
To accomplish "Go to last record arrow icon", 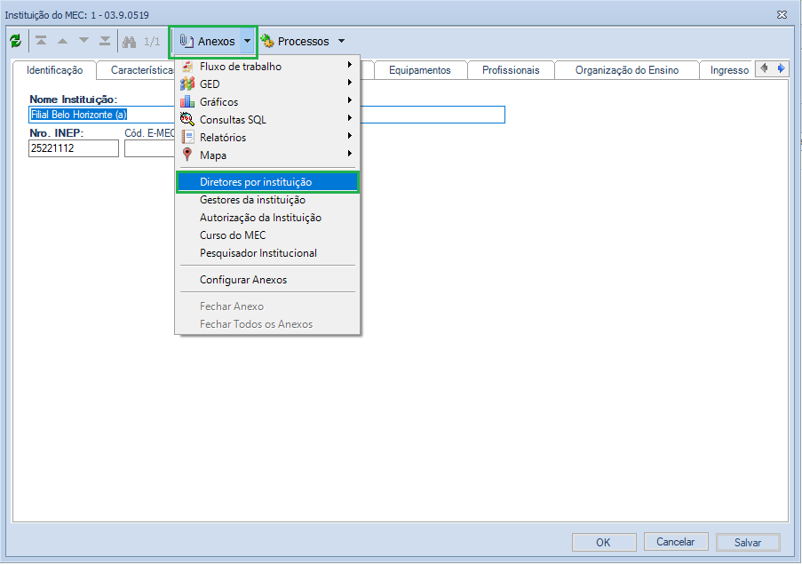I will point(105,41).
